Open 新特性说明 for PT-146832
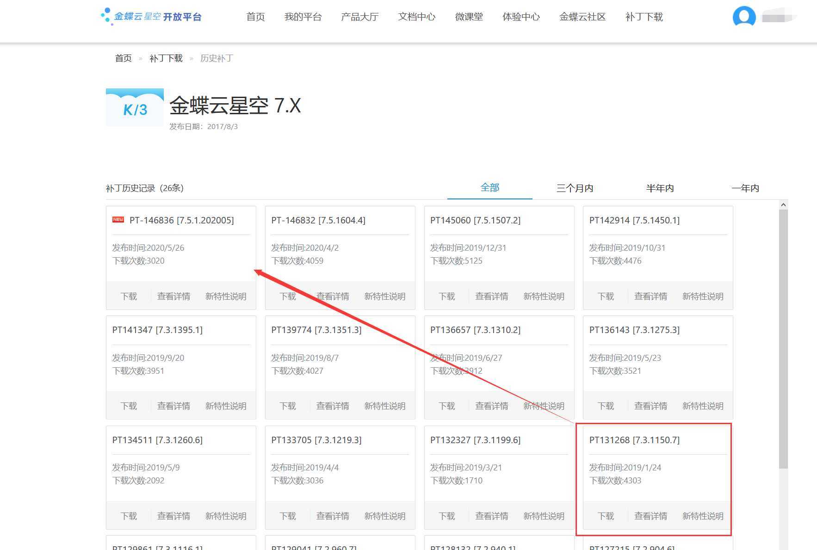817x550 pixels. (x=385, y=297)
